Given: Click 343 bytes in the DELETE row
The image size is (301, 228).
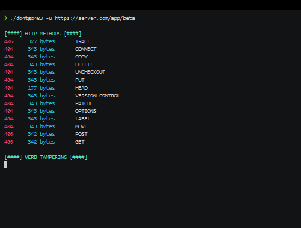Looking at the screenshot, I should pyautogui.click(x=41, y=64).
